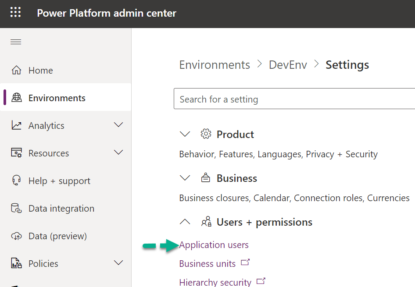
Task: Click the Help + support headset icon
Action: click(16, 181)
